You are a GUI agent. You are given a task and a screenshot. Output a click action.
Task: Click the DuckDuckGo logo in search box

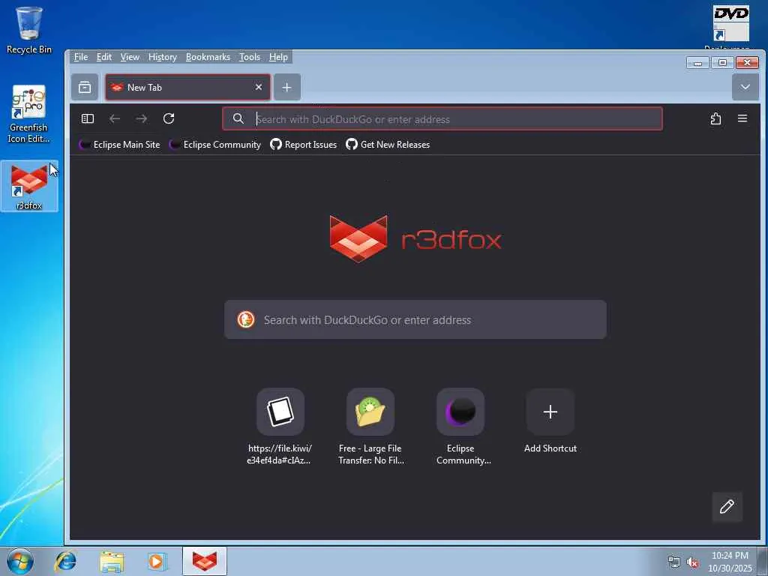[246, 319]
